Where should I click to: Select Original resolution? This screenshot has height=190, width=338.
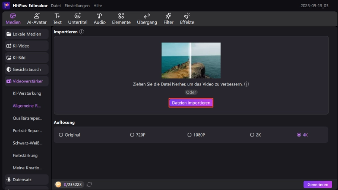(x=69, y=135)
